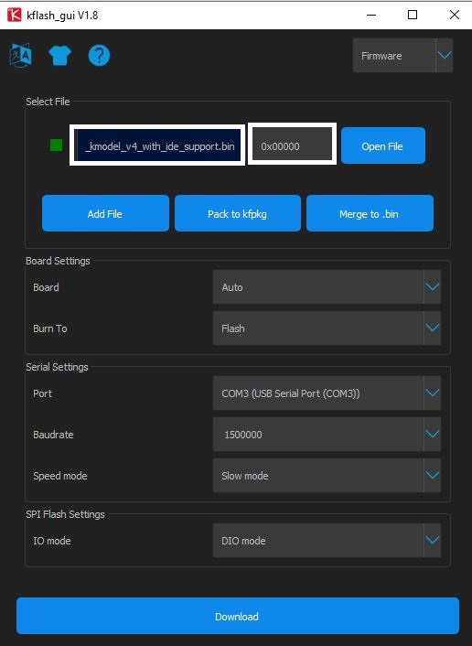Click the Pack to kfpkg button

[x=238, y=213]
